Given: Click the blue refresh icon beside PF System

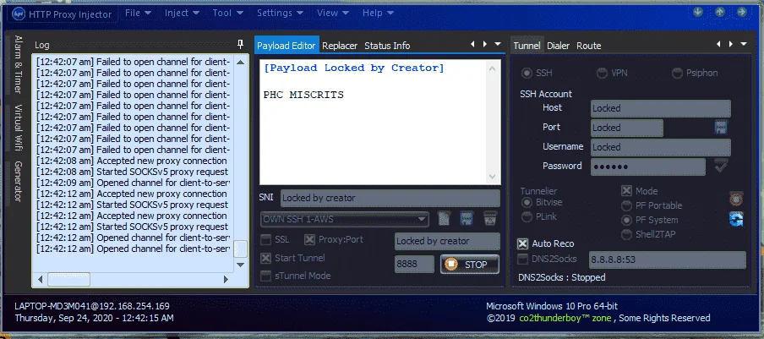Looking at the screenshot, I should [x=736, y=220].
